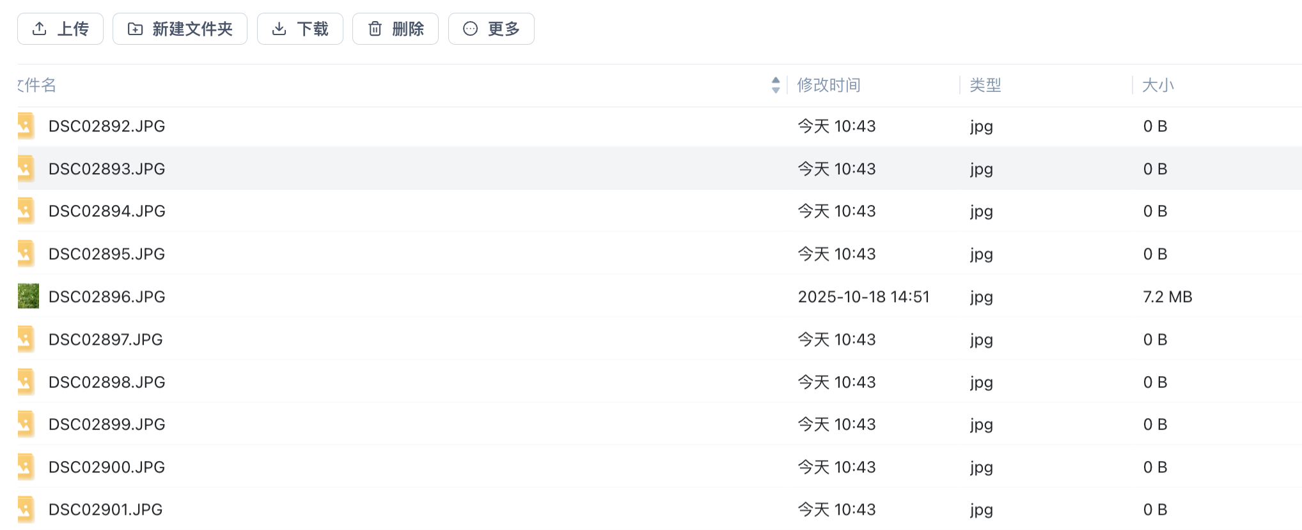Toggle the file name sort arrows
Screen dimensions: 1302x530
click(775, 85)
